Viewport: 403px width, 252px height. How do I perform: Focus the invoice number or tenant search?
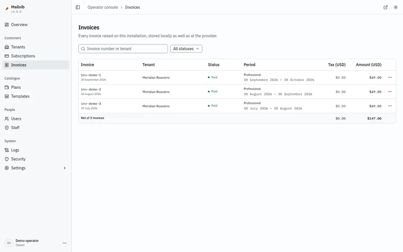point(123,49)
